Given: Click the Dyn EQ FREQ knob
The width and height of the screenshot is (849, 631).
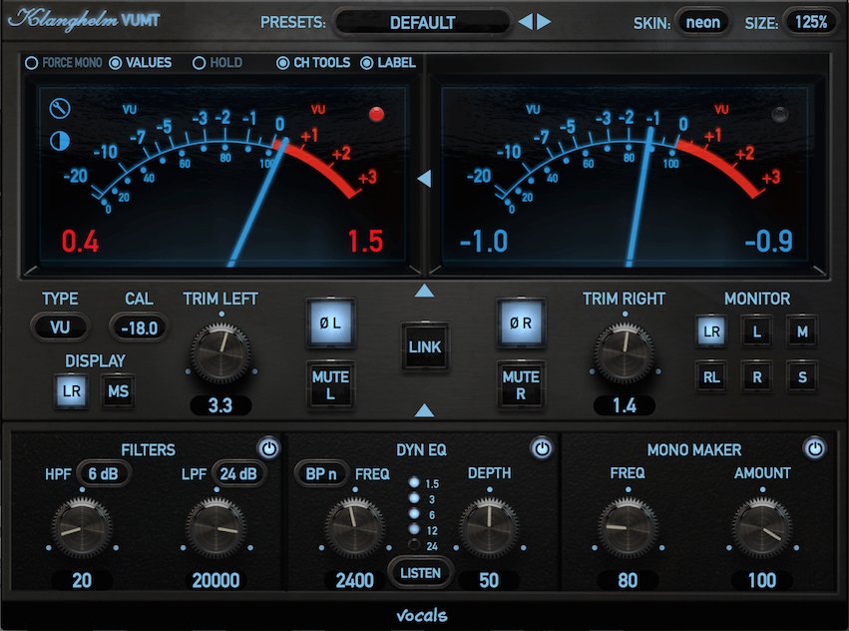Looking at the screenshot, I should click(354, 528).
